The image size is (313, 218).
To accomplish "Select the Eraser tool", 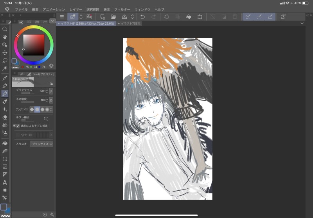I will (5, 117).
